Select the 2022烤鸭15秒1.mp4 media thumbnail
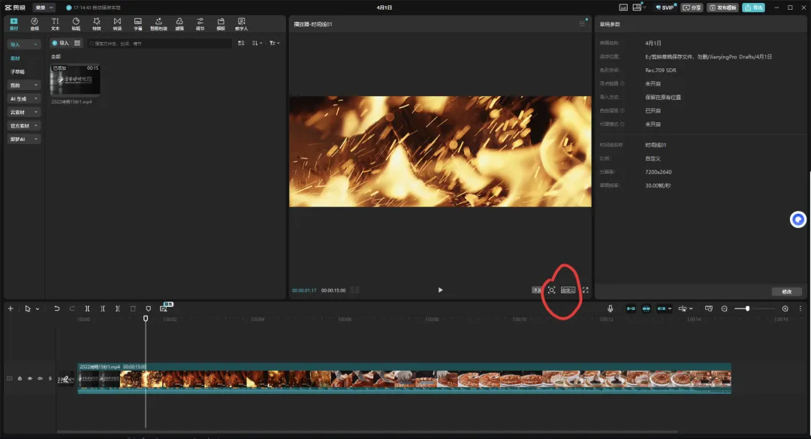The height and width of the screenshot is (439, 811). point(75,80)
